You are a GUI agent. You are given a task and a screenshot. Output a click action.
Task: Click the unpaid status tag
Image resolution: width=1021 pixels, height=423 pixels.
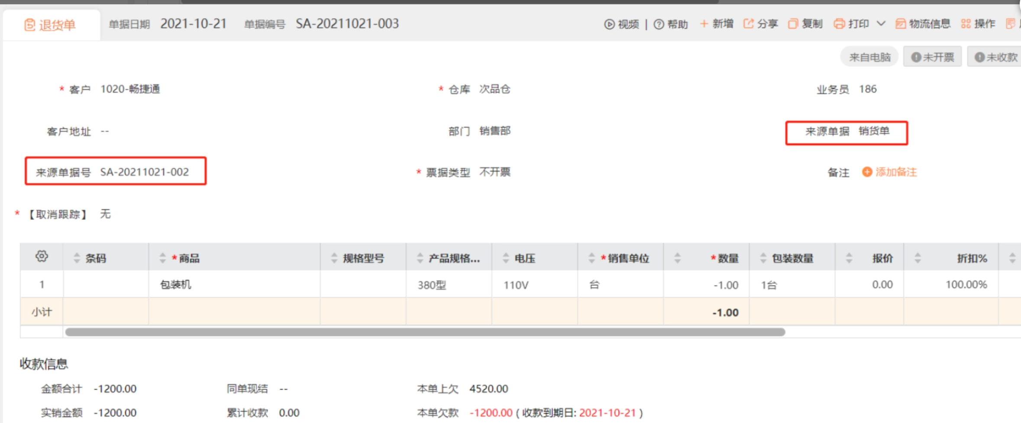click(x=995, y=57)
